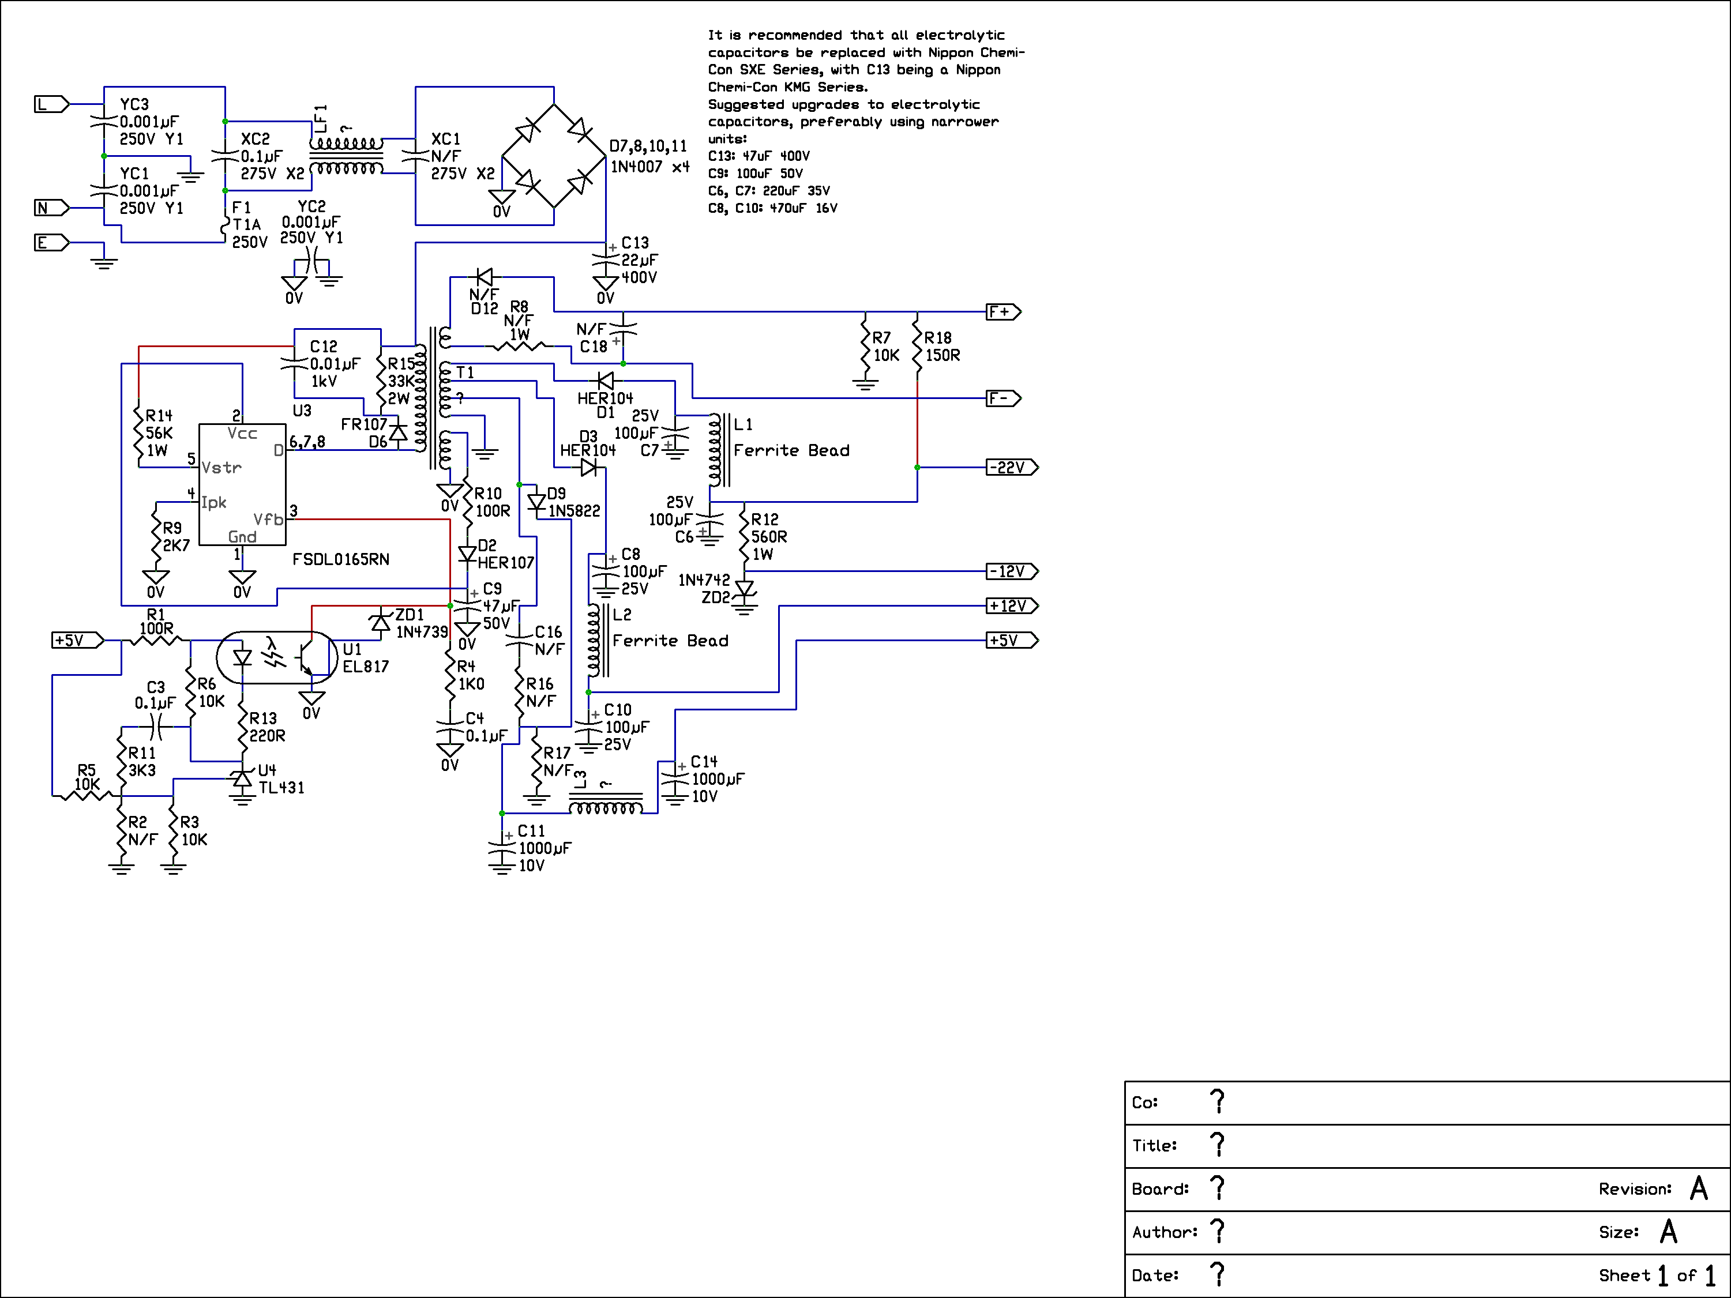Click the F- output port
The width and height of the screenshot is (1731, 1298).
1004,398
